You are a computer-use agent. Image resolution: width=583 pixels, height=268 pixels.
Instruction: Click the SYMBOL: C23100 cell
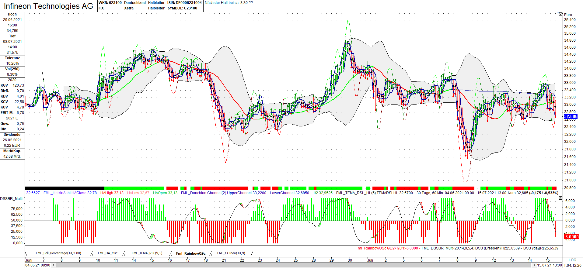182,8
